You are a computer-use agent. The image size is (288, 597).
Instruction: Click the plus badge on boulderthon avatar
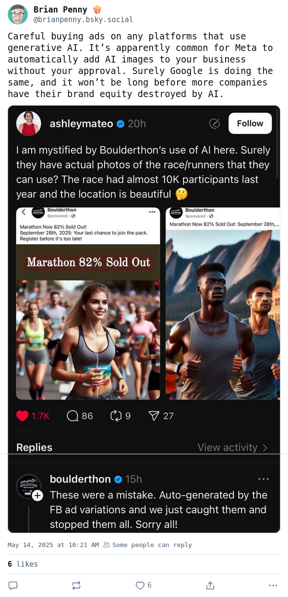(x=37, y=496)
